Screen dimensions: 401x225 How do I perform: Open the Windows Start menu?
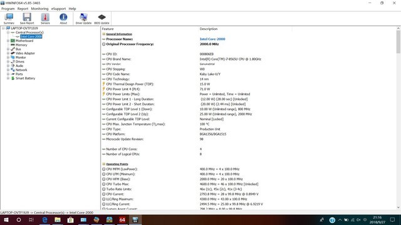[x=6, y=219]
